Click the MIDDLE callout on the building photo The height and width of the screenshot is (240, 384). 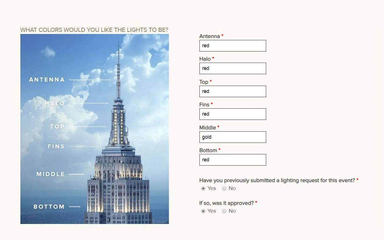(51, 174)
